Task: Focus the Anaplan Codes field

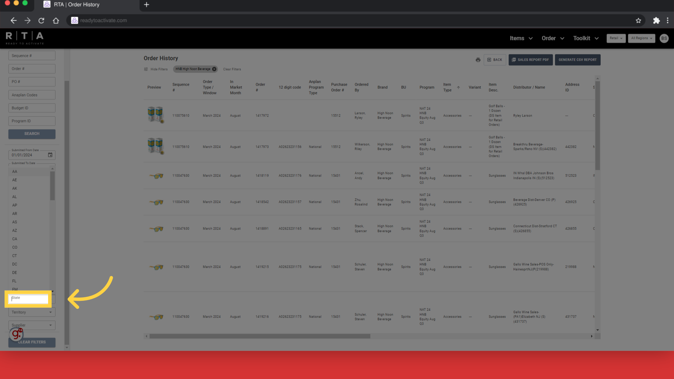Action: (32, 95)
